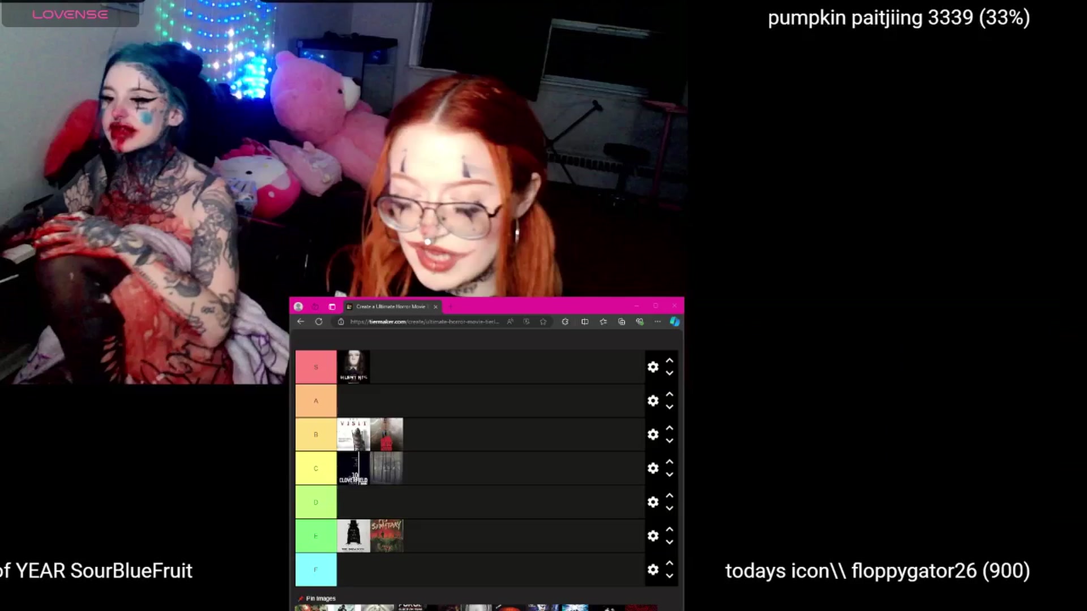Close the Create a Ultimate Horror Movie tab
Screen dimensions: 1087x611
(x=435, y=307)
